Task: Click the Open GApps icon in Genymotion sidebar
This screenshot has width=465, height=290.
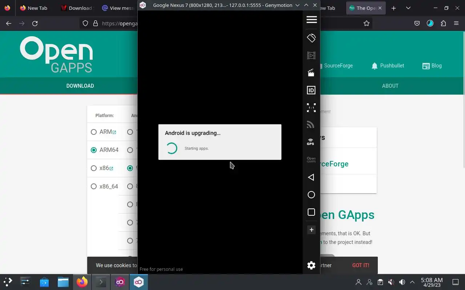Action: (311, 160)
